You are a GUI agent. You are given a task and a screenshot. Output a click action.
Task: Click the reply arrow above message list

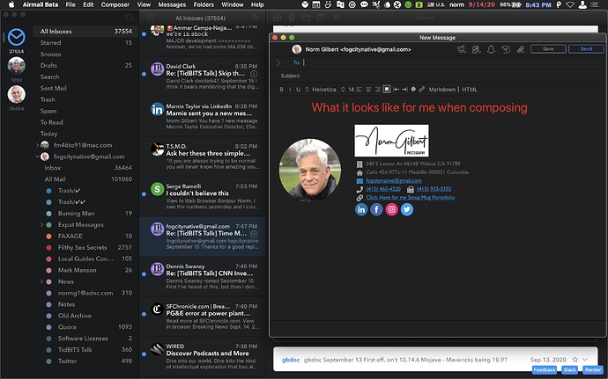[x=255, y=18]
